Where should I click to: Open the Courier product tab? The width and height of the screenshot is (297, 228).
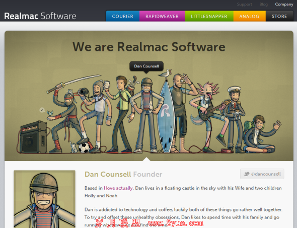pyautogui.click(x=122, y=16)
